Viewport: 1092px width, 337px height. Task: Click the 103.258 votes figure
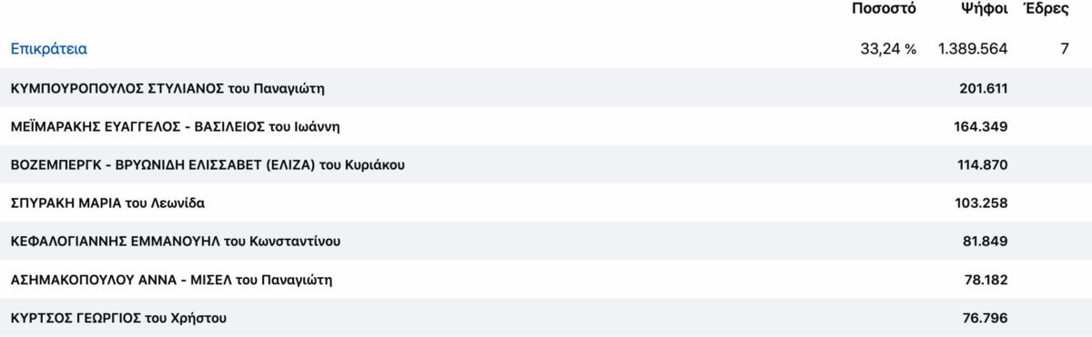(983, 203)
